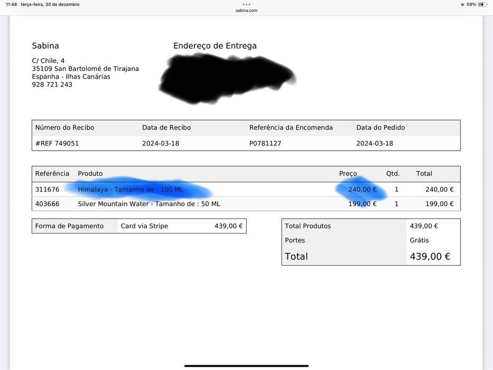
Task: Click the Produto column header
Action: tap(90, 174)
